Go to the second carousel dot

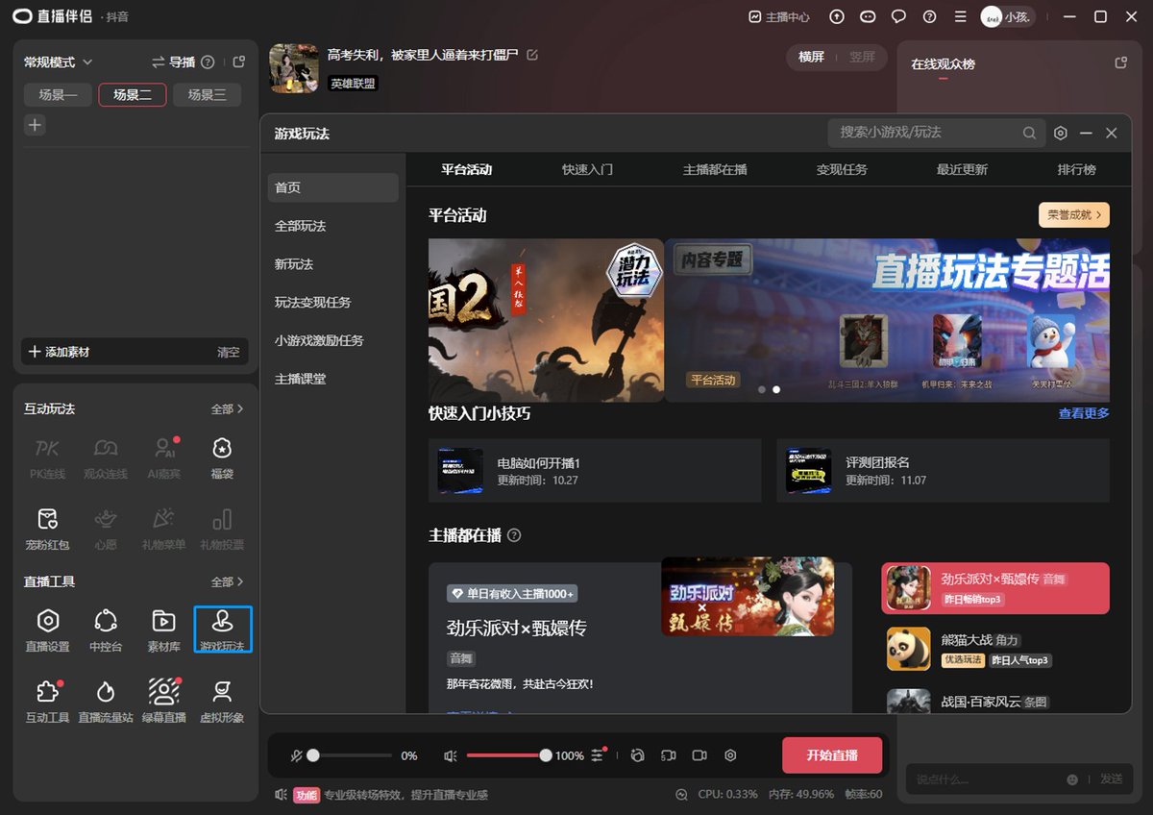coord(776,389)
